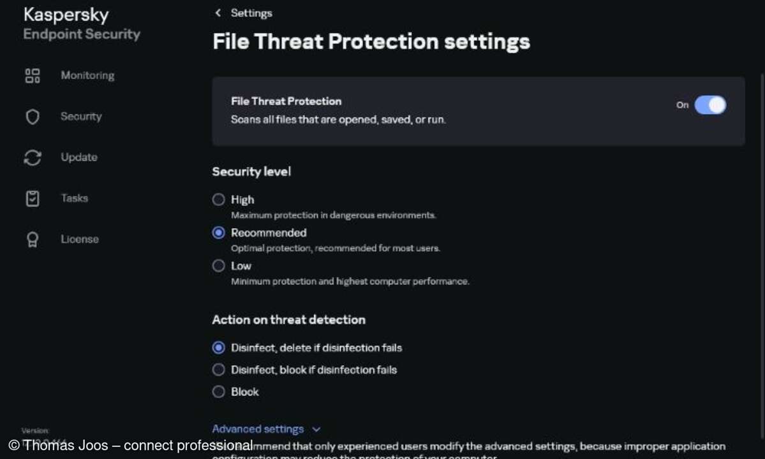
Task: Go to the Update section
Action: coord(78,157)
